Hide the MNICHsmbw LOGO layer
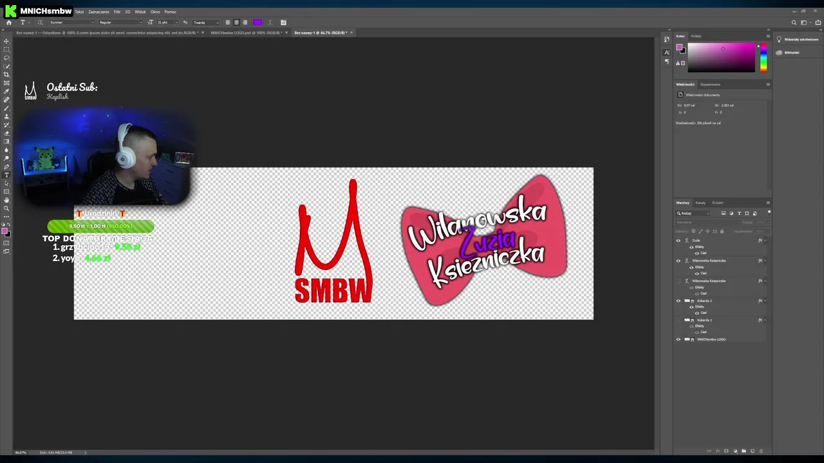 coord(678,339)
